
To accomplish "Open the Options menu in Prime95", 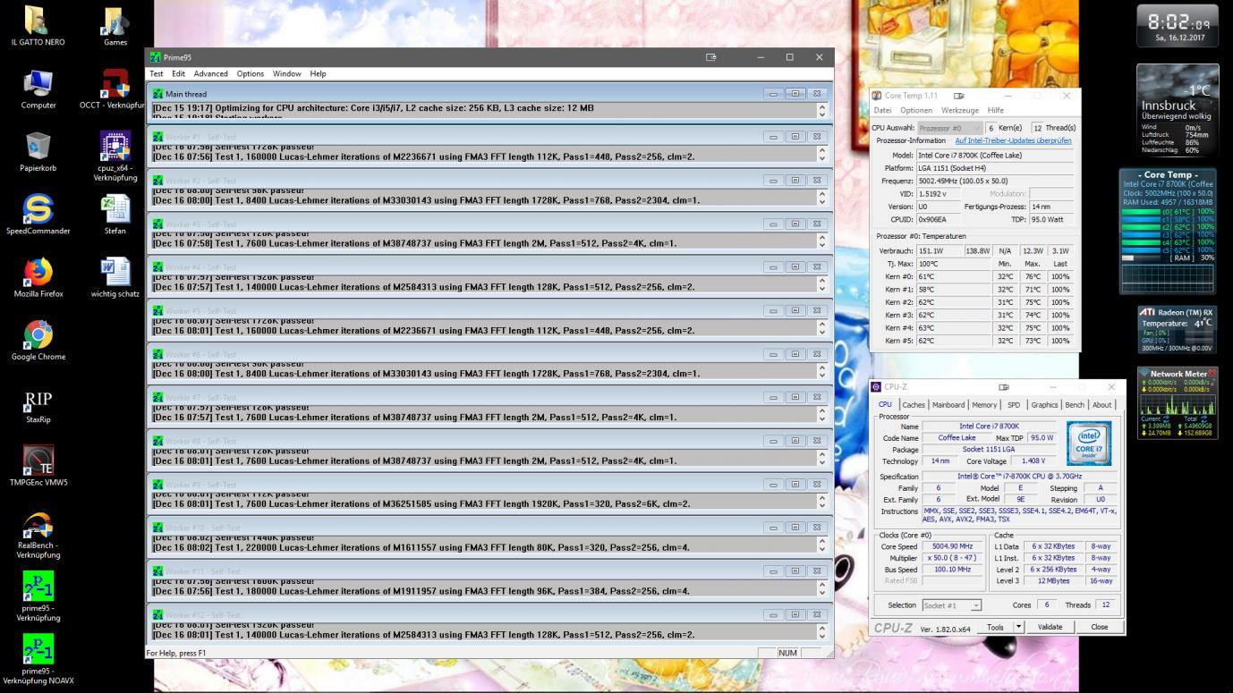I will click(x=251, y=74).
